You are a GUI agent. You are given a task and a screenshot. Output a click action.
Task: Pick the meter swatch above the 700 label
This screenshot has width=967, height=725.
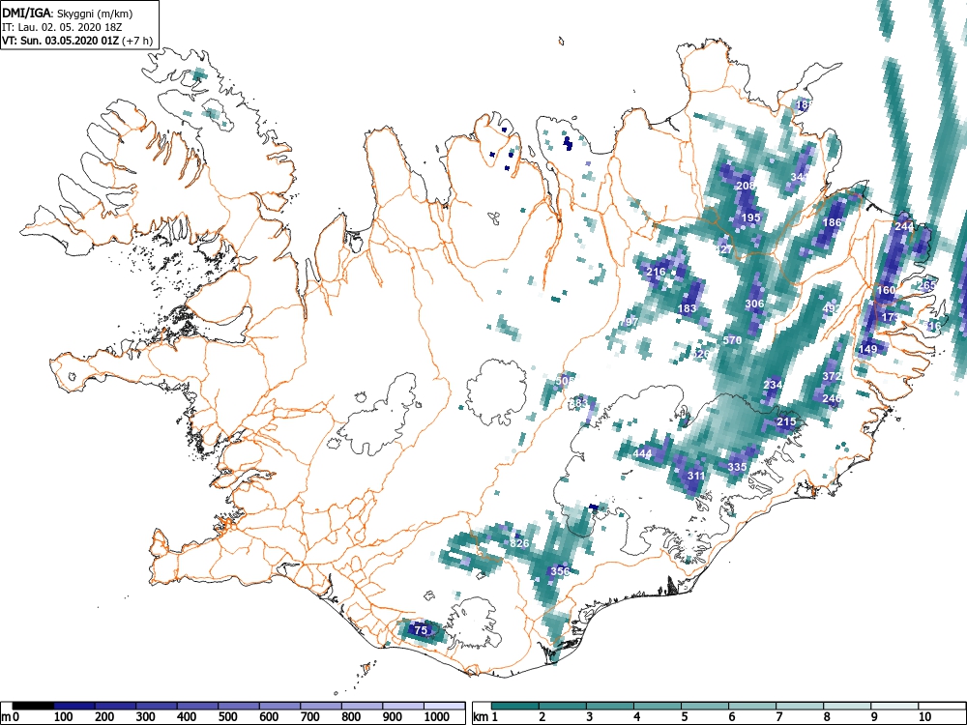(321, 706)
